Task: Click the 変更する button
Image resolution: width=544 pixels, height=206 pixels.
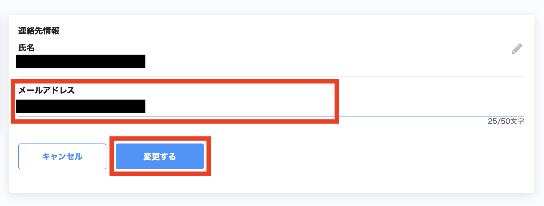Action: [x=160, y=156]
